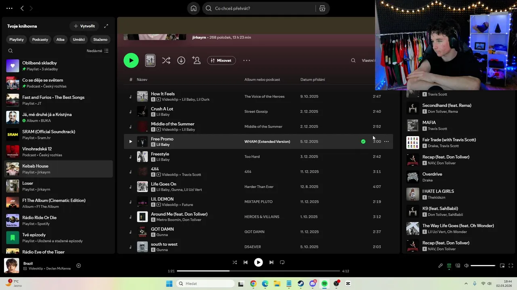Open the Vlastní sorting dropdown

coord(368,60)
